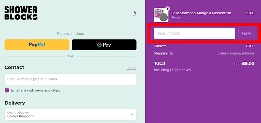Screen dimensions: 261x123
Task: Pay with PayPal express checkout
Action: (37, 45)
